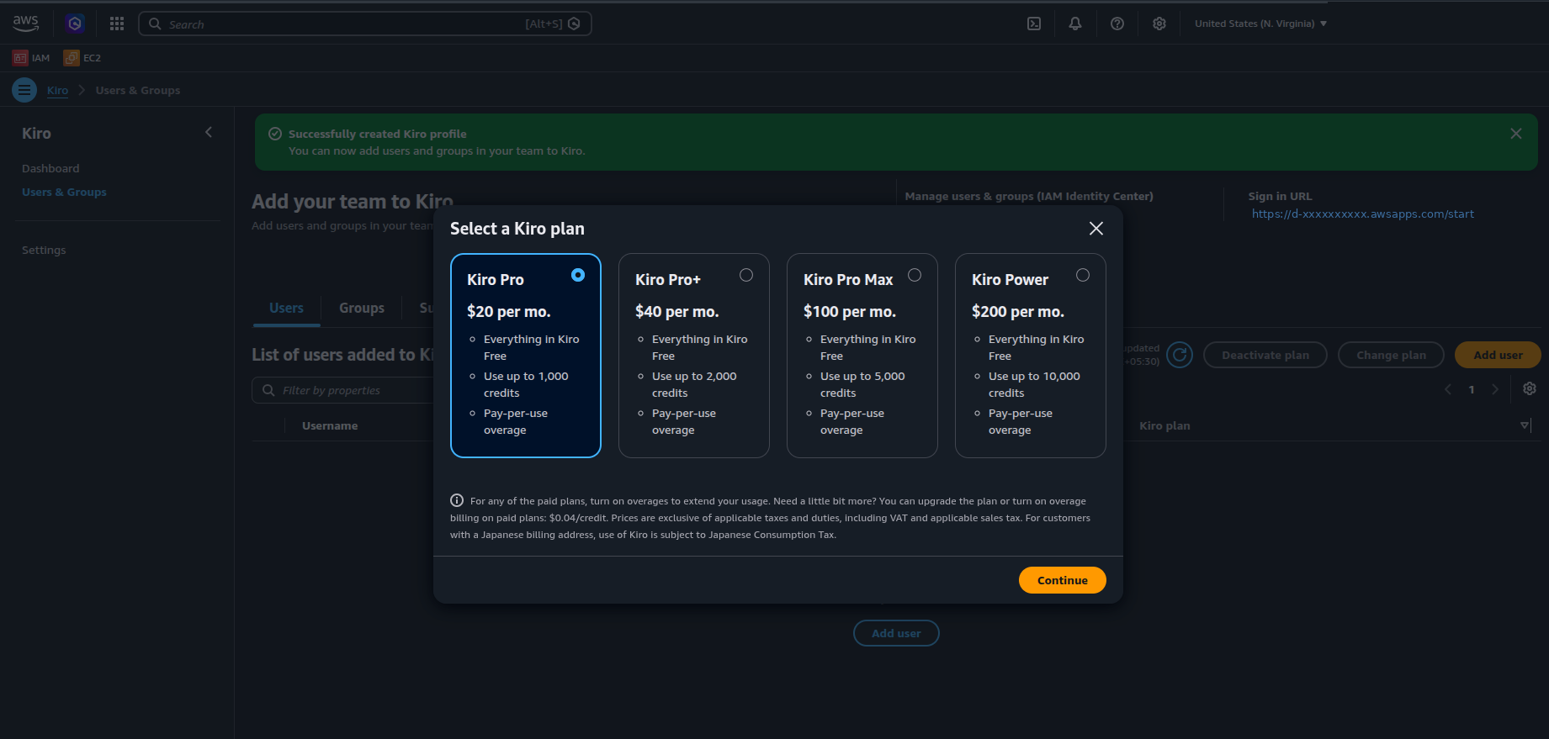Image resolution: width=1549 pixels, height=739 pixels.
Task: Open the AWS home logo
Action: 25,24
